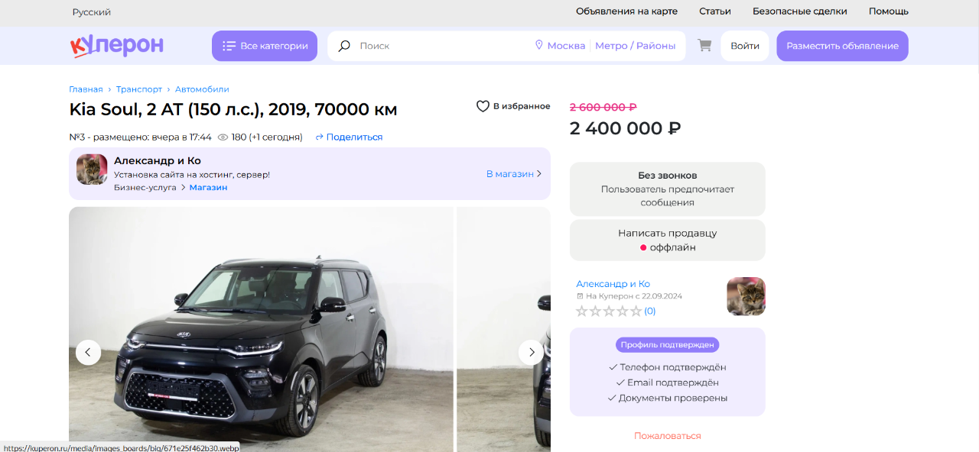Show next car photo arrow
The width and height of the screenshot is (979, 452).
[531, 352]
